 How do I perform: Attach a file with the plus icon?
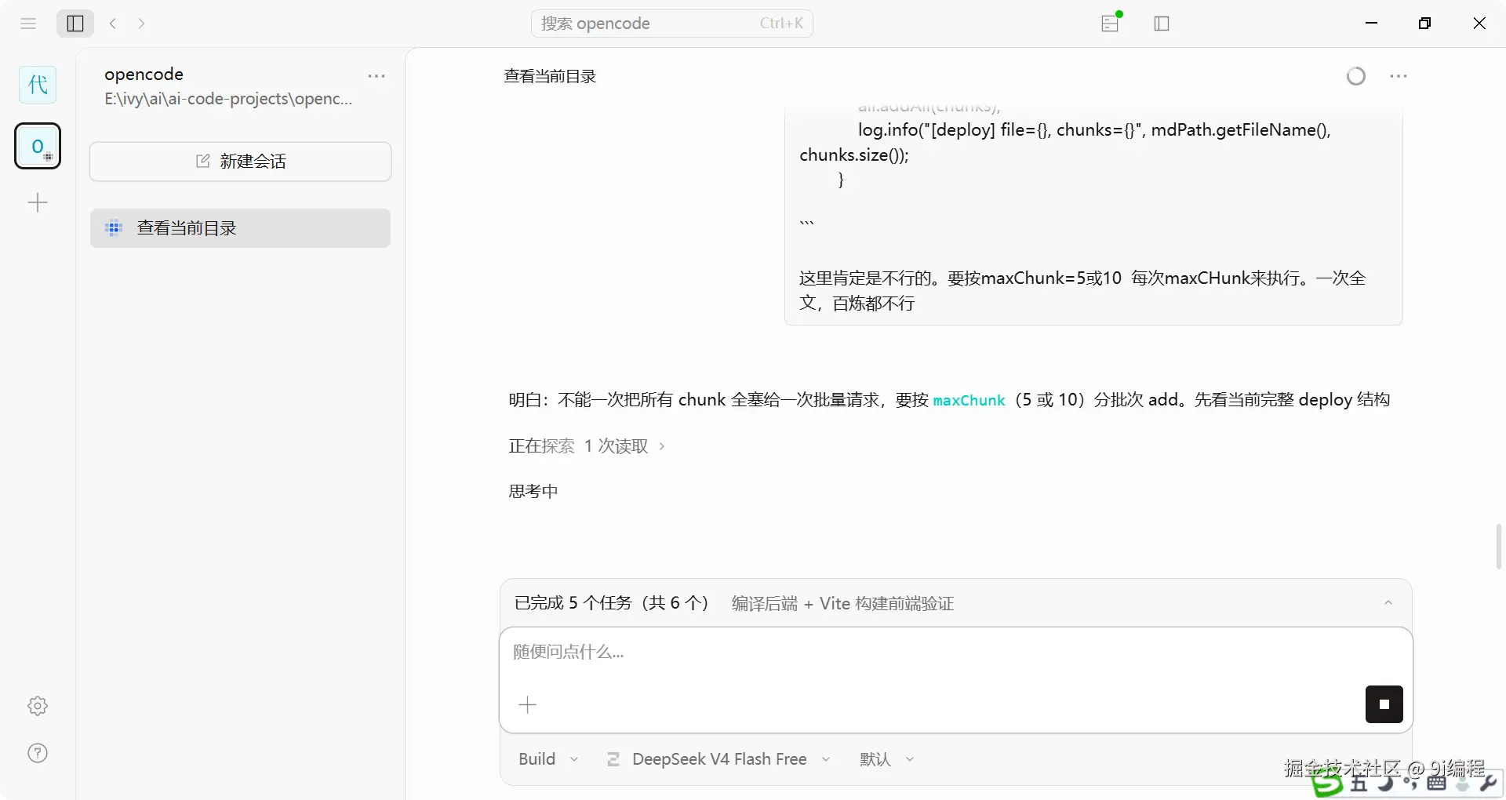coord(528,704)
